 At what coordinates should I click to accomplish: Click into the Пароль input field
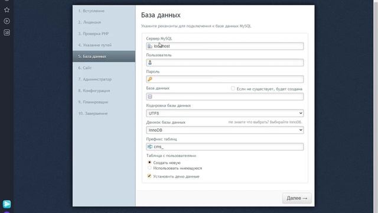click(224, 79)
